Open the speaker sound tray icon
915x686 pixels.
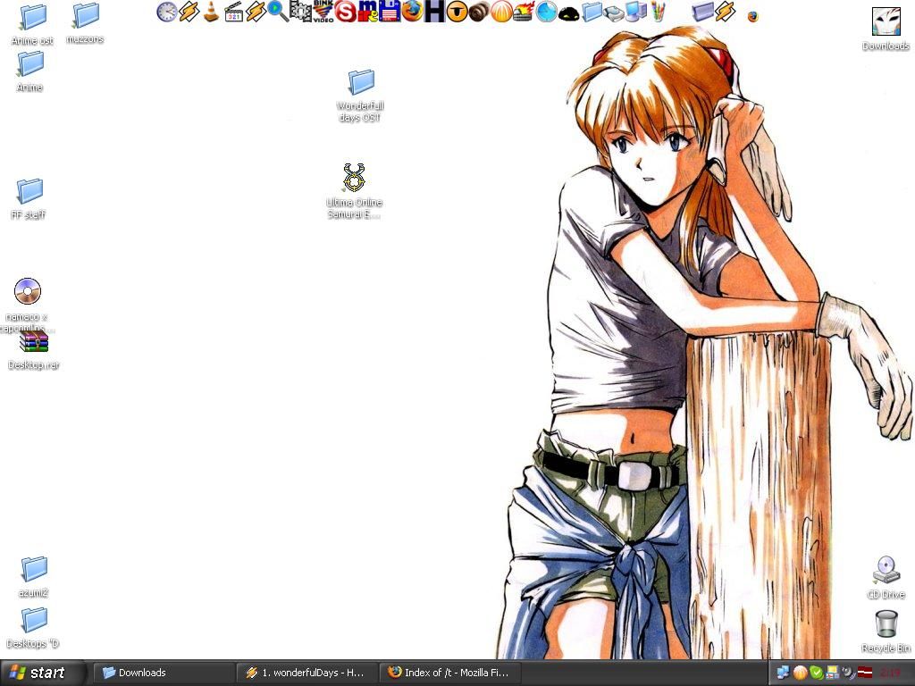point(849,673)
